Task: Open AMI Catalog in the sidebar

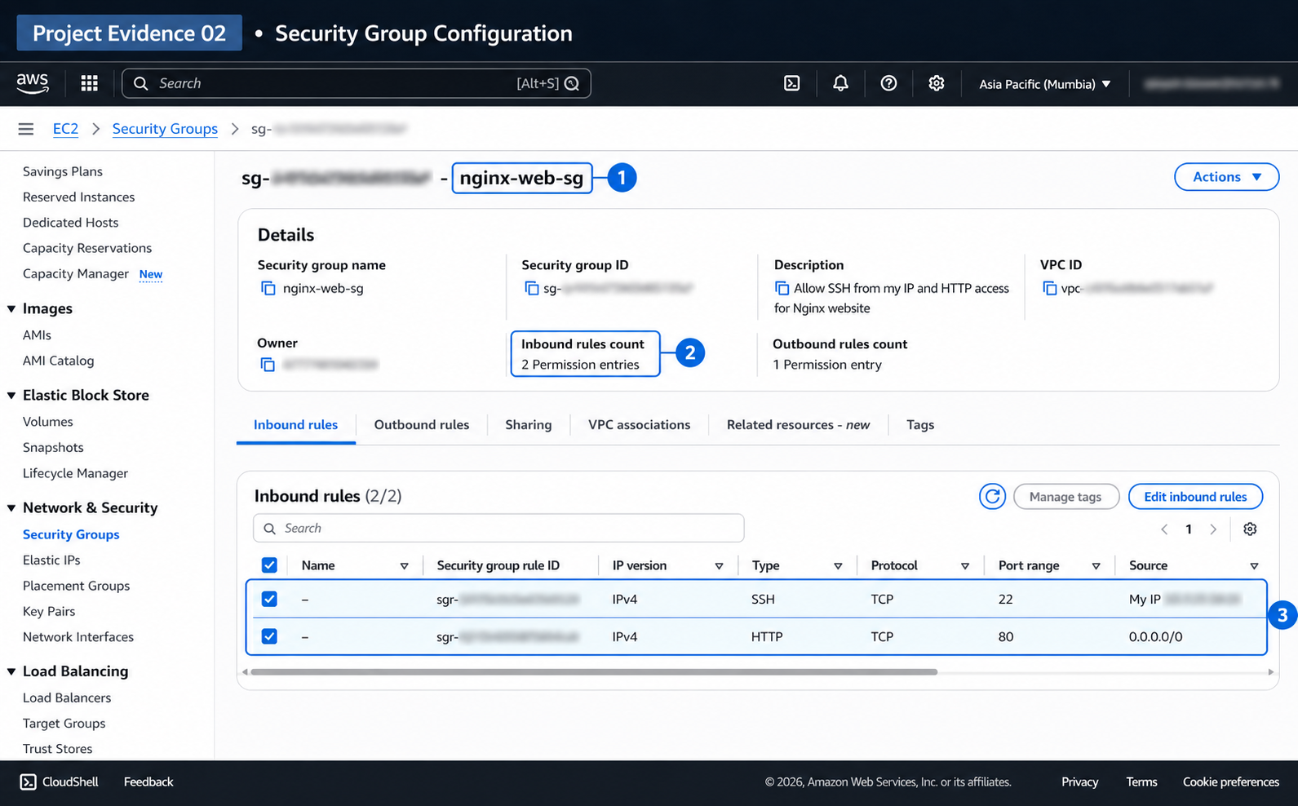Action: click(59, 361)
